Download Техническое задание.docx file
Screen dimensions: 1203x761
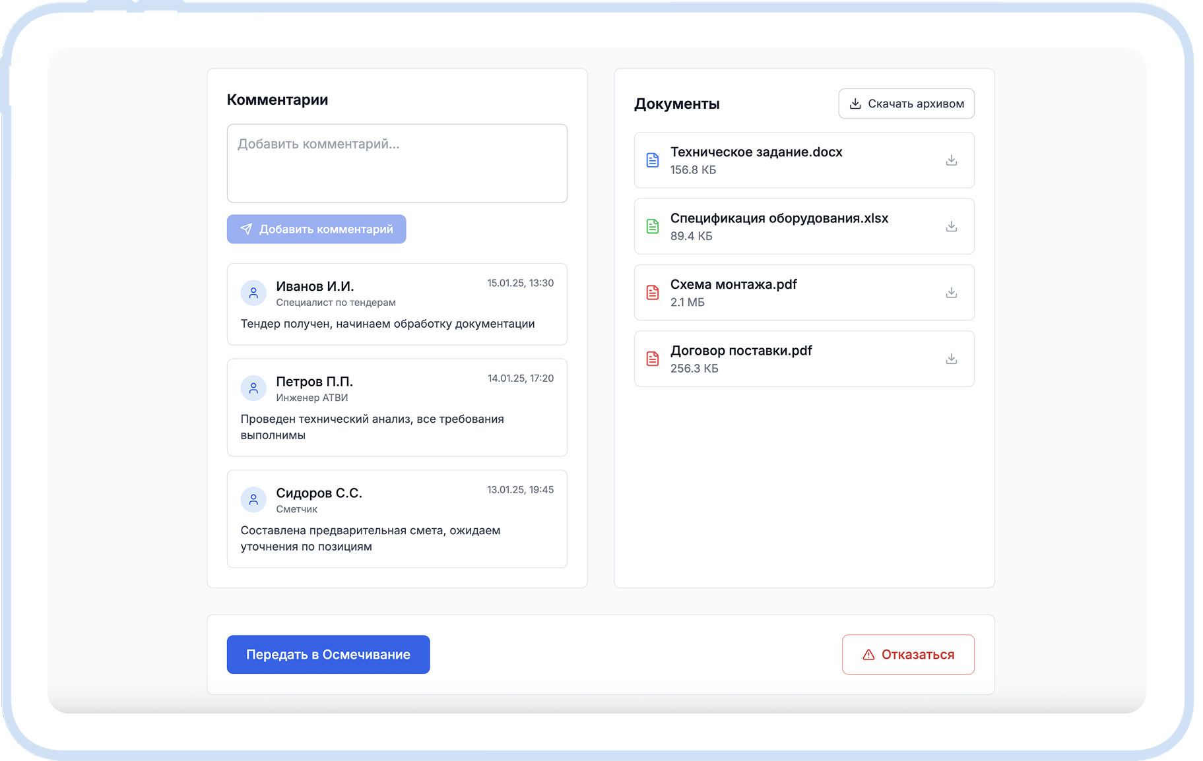click(951, 160)
